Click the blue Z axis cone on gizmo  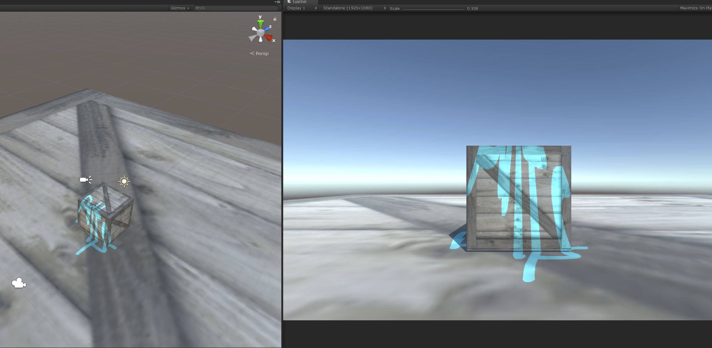tap(266, 29)
